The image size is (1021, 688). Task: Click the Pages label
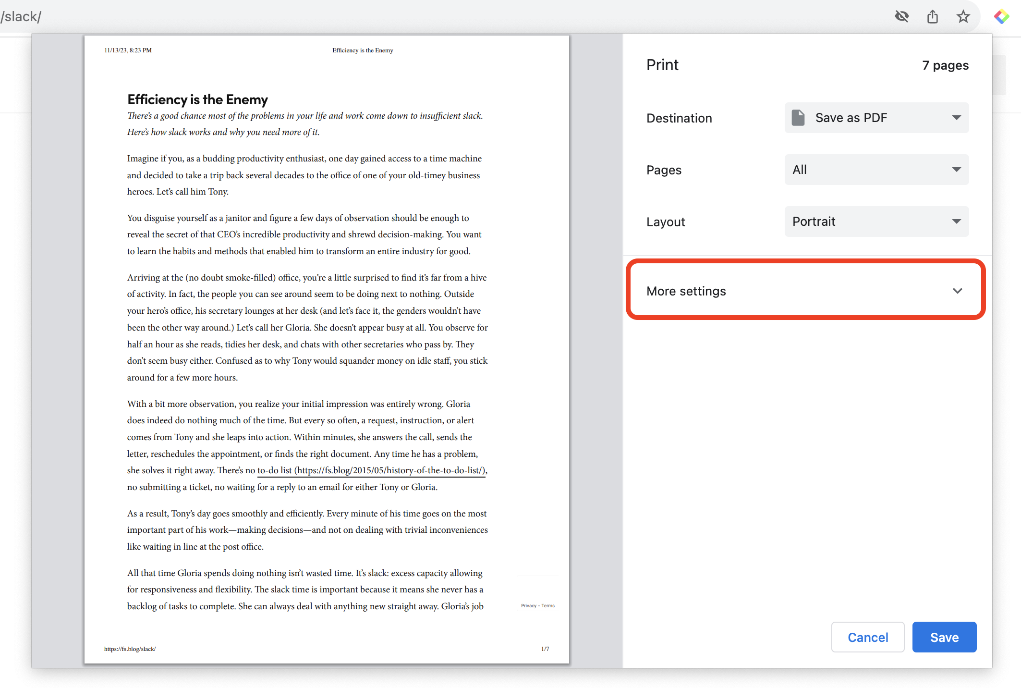point(664,170)
